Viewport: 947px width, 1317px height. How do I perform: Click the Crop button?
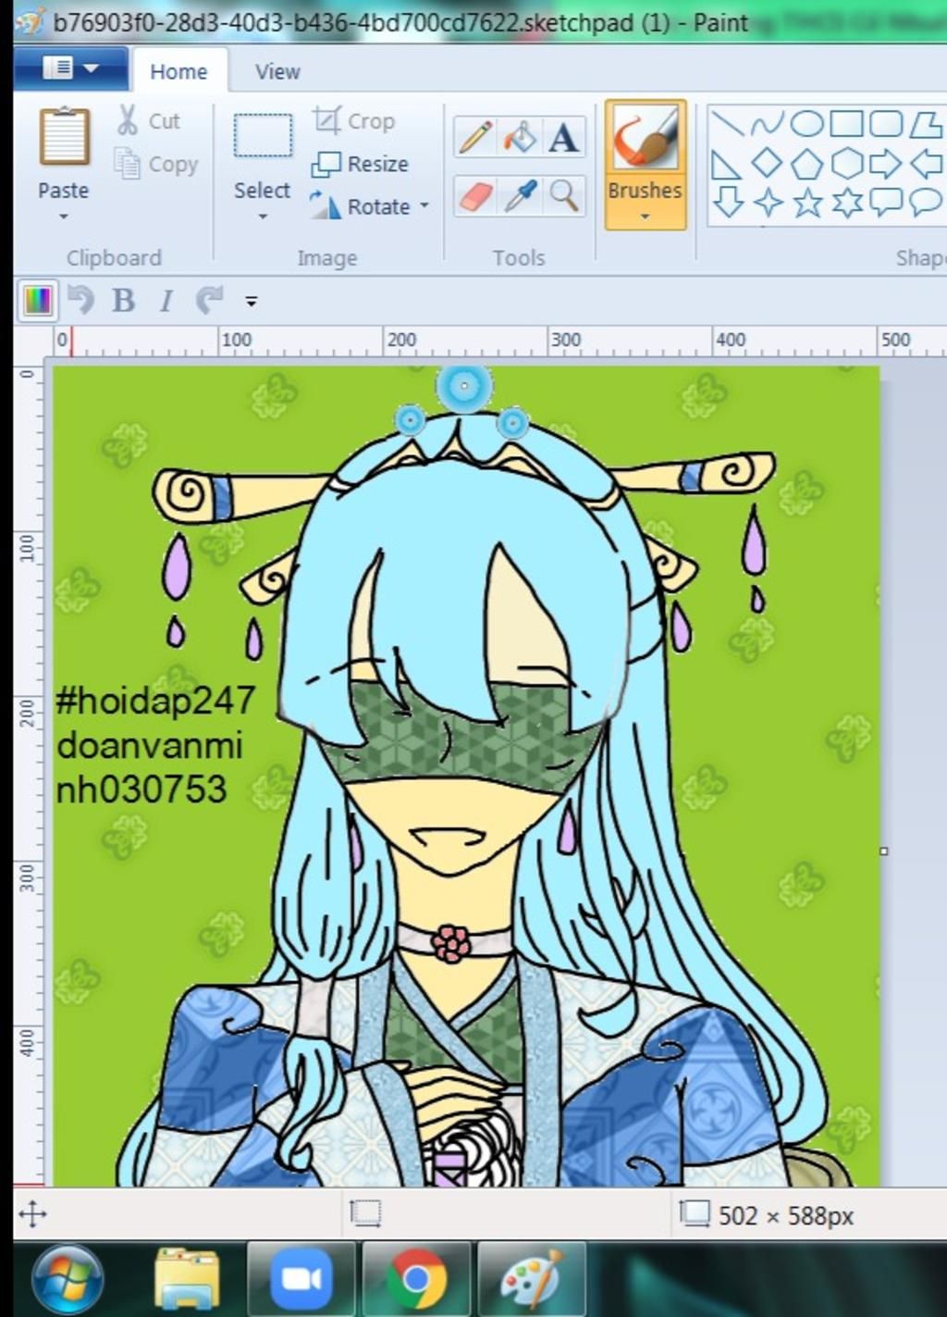(354, 120)
